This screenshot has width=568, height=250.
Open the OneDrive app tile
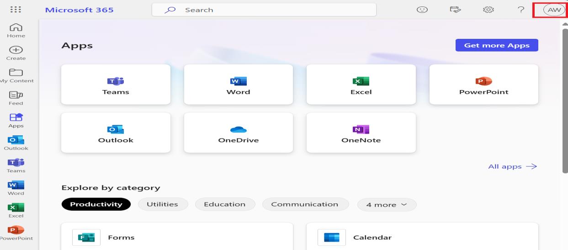(239, 133)
